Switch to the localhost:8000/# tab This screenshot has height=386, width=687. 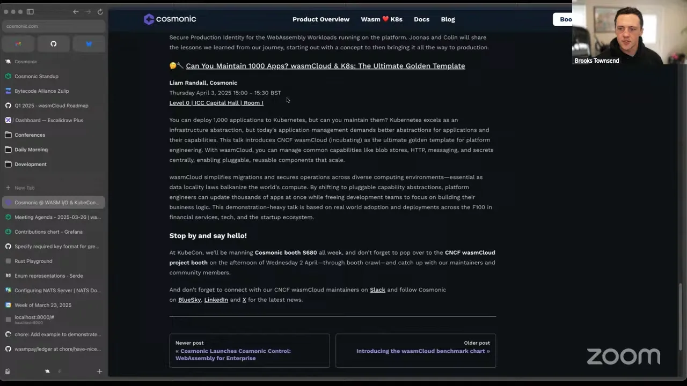tap(54, 320)
